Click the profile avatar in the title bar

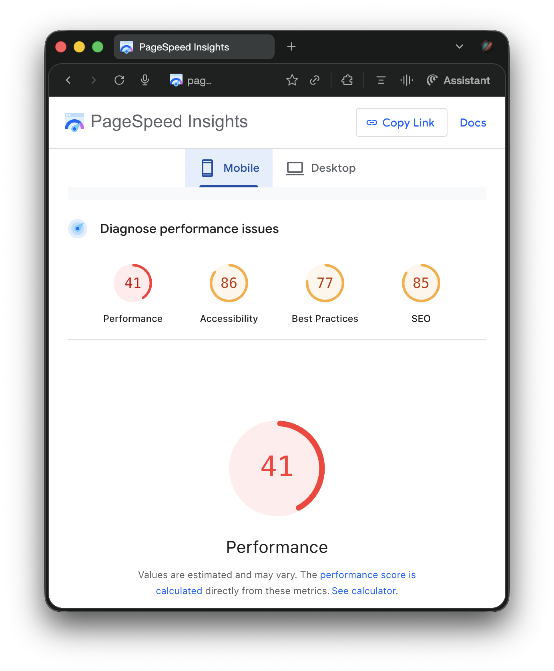(x=487, y=46)
